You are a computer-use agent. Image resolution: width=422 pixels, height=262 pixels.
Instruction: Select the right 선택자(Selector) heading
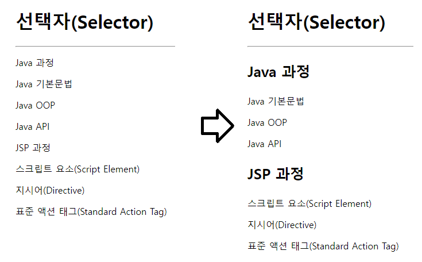pos(317,22)
